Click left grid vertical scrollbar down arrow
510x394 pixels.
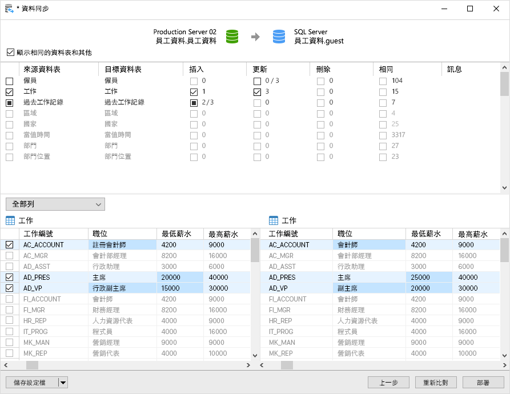click(255, 356)
